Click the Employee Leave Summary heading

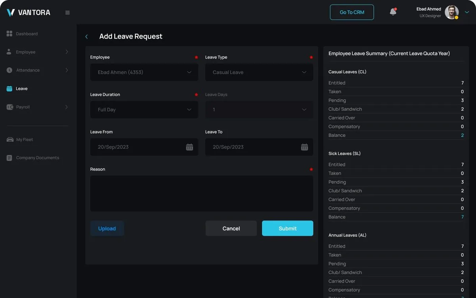(389, 53)
